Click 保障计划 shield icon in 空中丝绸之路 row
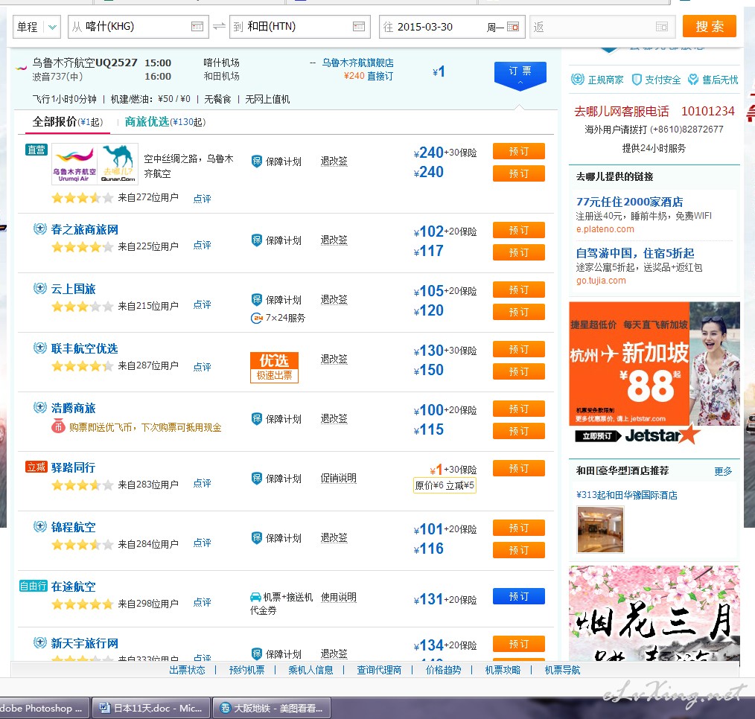The height and width of the screenshot is (719, 755). [x=257, y=162]
